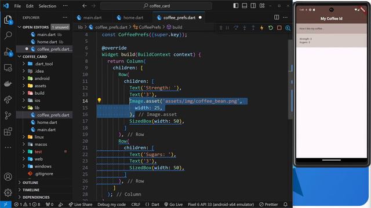Toggle the secondary side bar layout button

click(253, 6)
